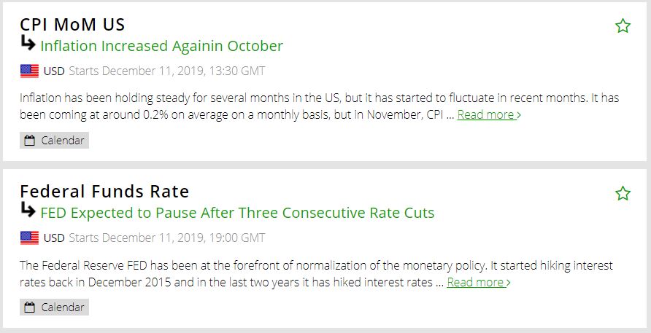Expand CPI article via Read more chevron
The image size is (651, 333).
tap(519, 115)
